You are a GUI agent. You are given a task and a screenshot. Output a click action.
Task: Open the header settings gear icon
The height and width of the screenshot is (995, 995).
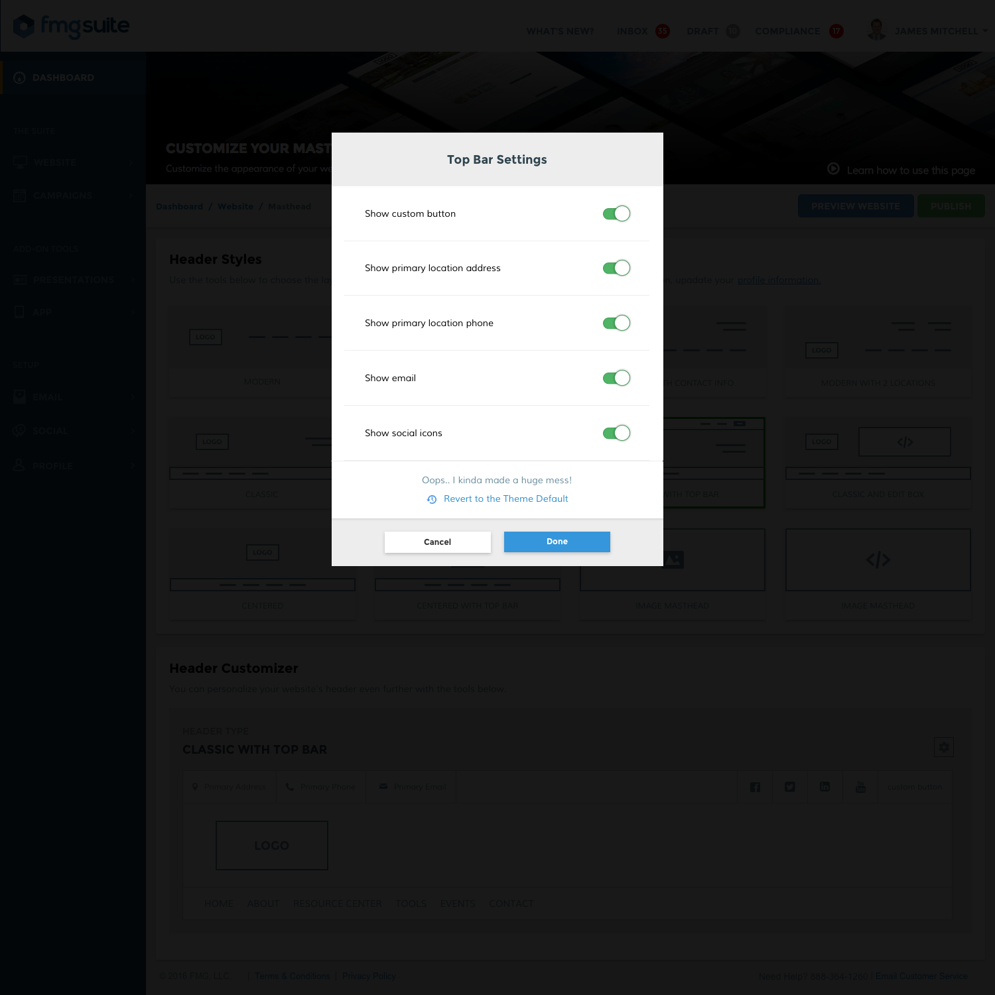pyautogui.click(x=943, y=747)
